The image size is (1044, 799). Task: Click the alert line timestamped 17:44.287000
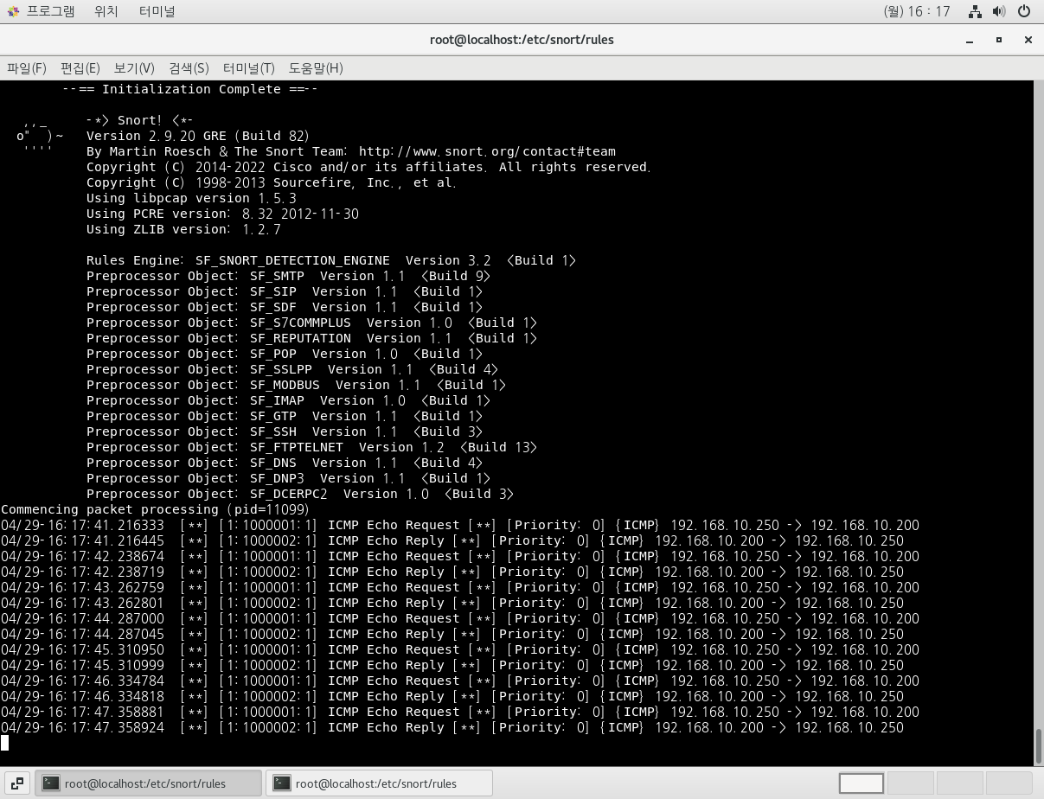(x=460, y=618)
